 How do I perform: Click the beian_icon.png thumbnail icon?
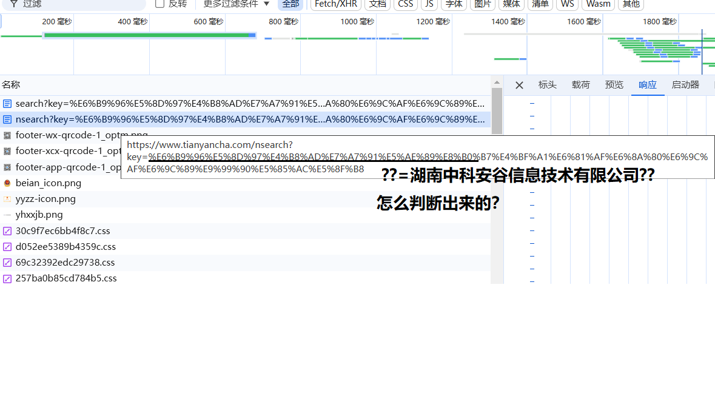coord(7,183)
